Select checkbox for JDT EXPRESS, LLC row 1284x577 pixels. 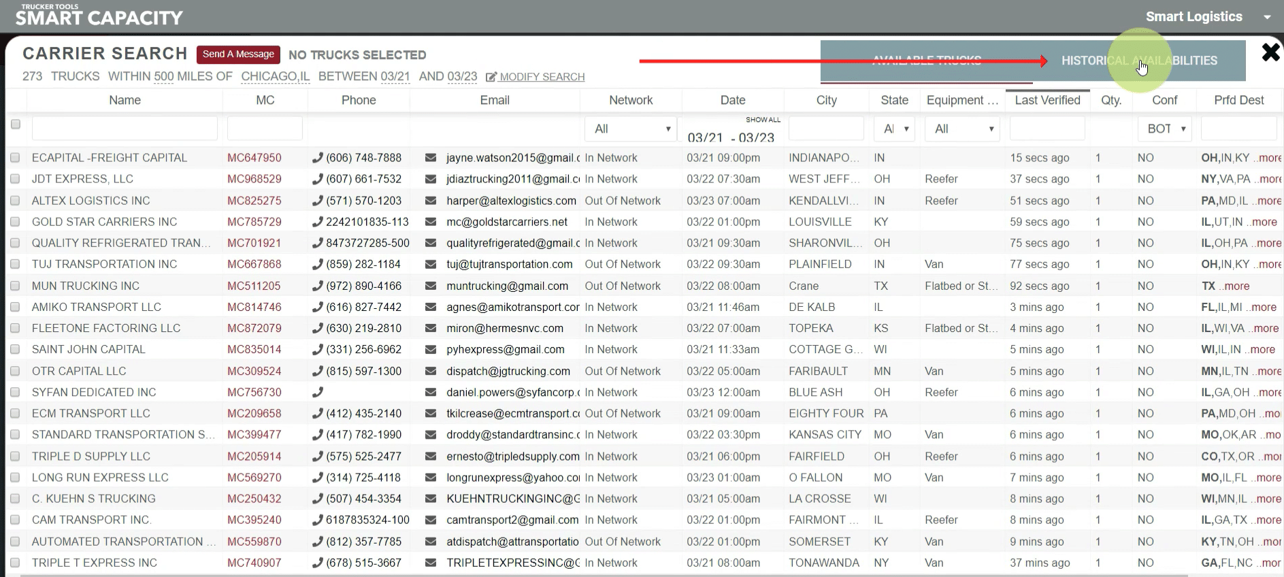click(x=15, y=179)
